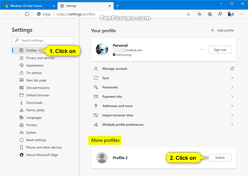Open the Payment info row
Screen dimensions: 248x176
[164, 97]
